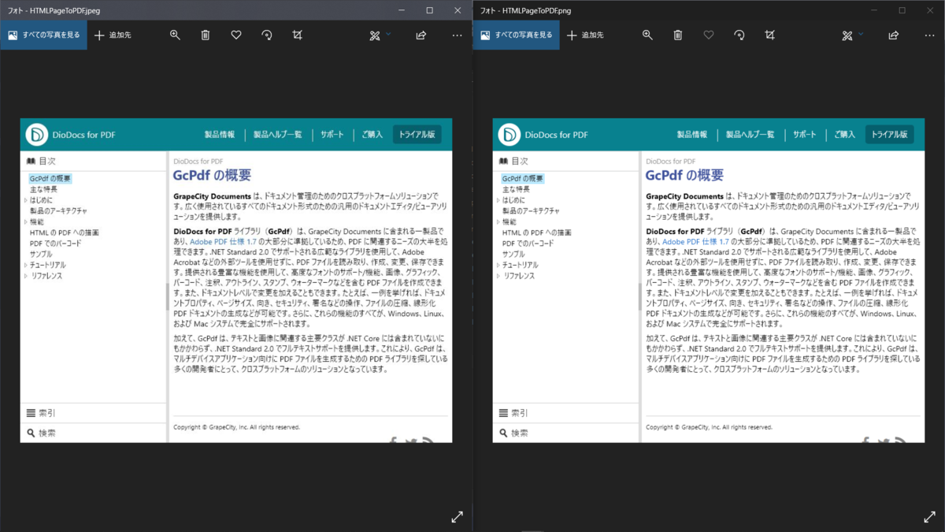945x532 pixels.
Task: Click 製品ヘルプ一覧 nav item in jpeg image
Action: [277, 135]
